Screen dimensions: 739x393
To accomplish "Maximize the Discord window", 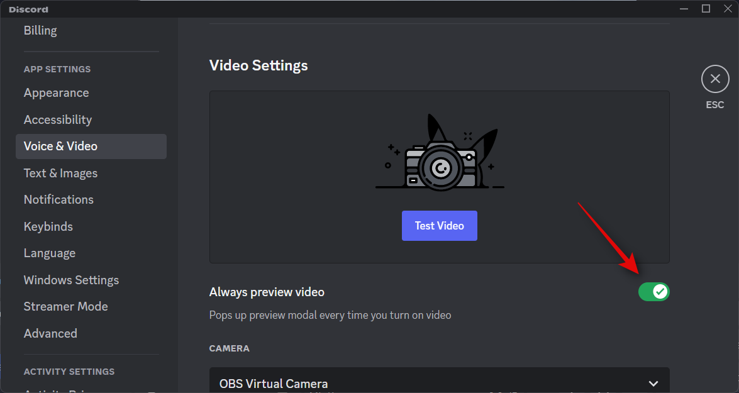I will (706, 9).
